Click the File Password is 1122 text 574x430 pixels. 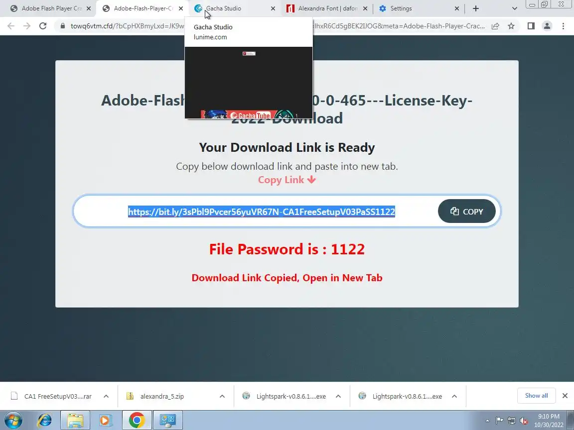(287, 249)
